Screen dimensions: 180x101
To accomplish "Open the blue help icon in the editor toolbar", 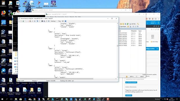I will 66,21.
